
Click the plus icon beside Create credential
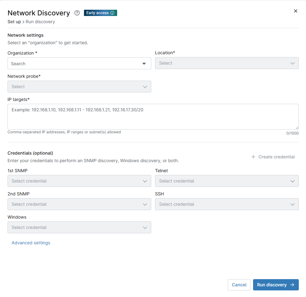point(253,157)
